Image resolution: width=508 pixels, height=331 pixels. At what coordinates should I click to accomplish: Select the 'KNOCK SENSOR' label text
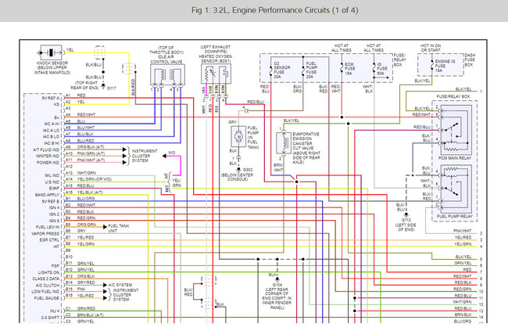[x=52, y=63]
